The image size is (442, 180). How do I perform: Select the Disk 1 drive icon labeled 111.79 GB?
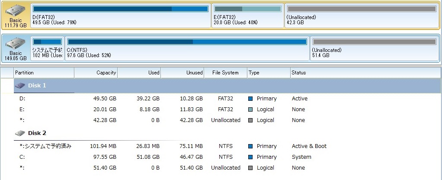click(x=16, y=16)
